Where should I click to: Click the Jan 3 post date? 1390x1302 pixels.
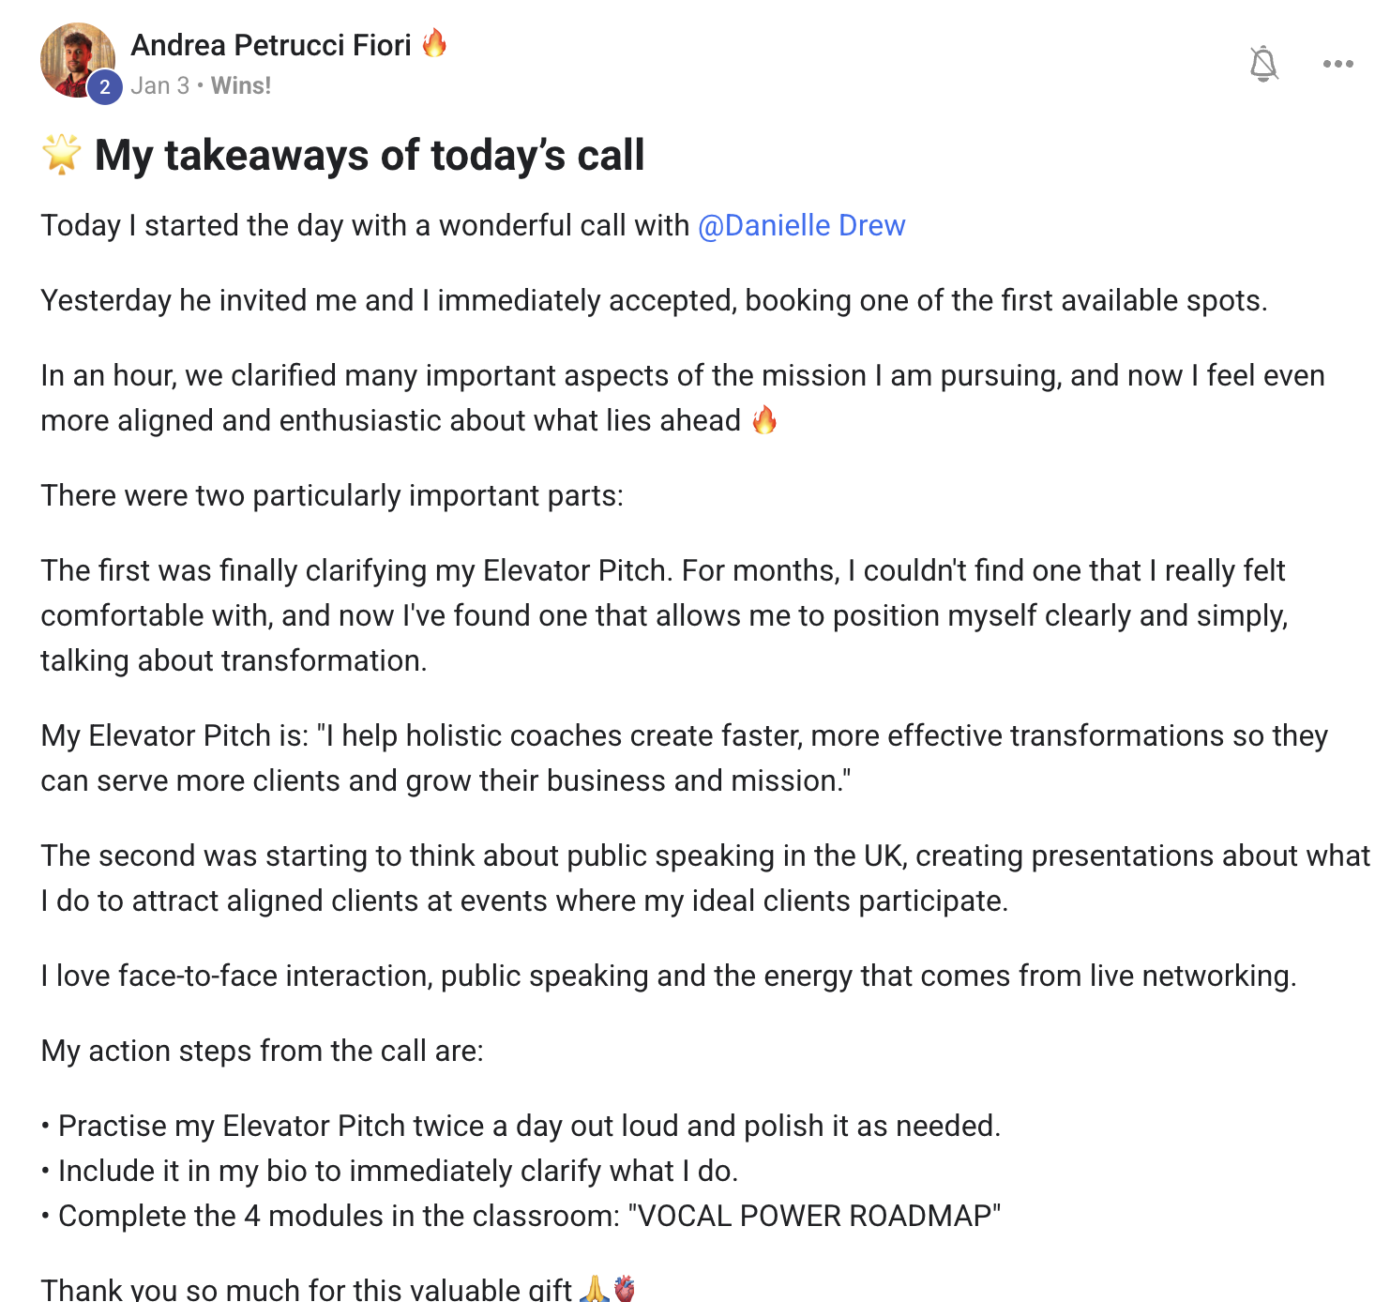[160, 85]
